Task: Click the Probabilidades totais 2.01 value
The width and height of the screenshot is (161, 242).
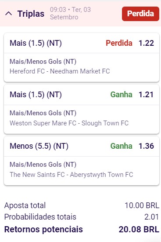Action: [x=151, y=217]
